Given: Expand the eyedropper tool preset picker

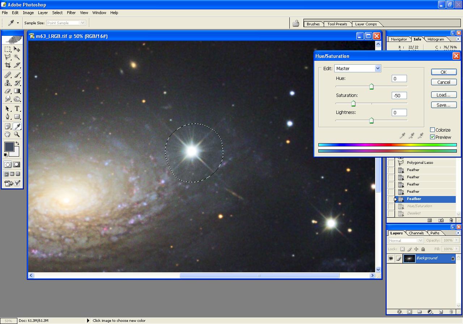Looking at the screenshot, I should [18, 23].
